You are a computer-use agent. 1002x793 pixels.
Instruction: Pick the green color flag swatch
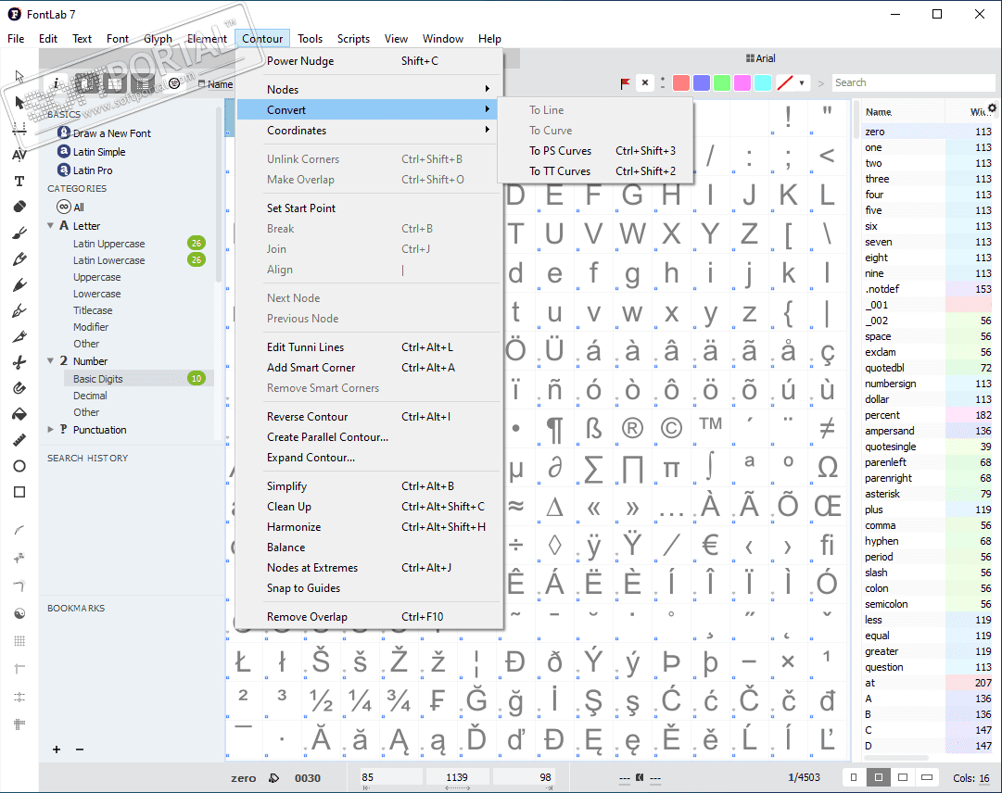(722, 83)
